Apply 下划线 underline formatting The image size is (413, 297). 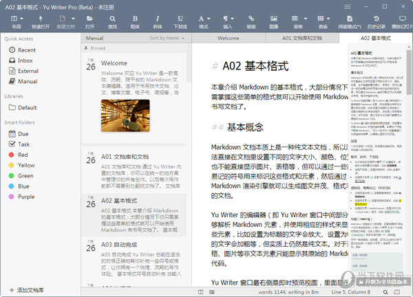[180, 19]
